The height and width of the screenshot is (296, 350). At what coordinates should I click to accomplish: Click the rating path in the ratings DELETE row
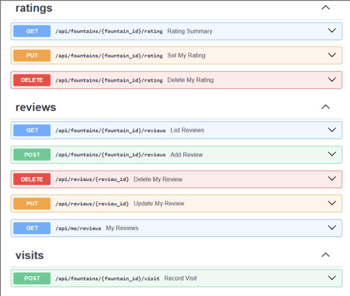(109, 80)
